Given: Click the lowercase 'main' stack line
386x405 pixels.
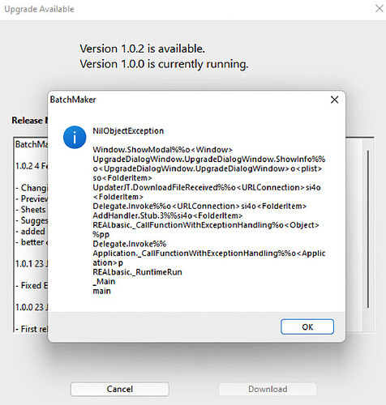Looking at the screenshot, I should pos(101,291).
